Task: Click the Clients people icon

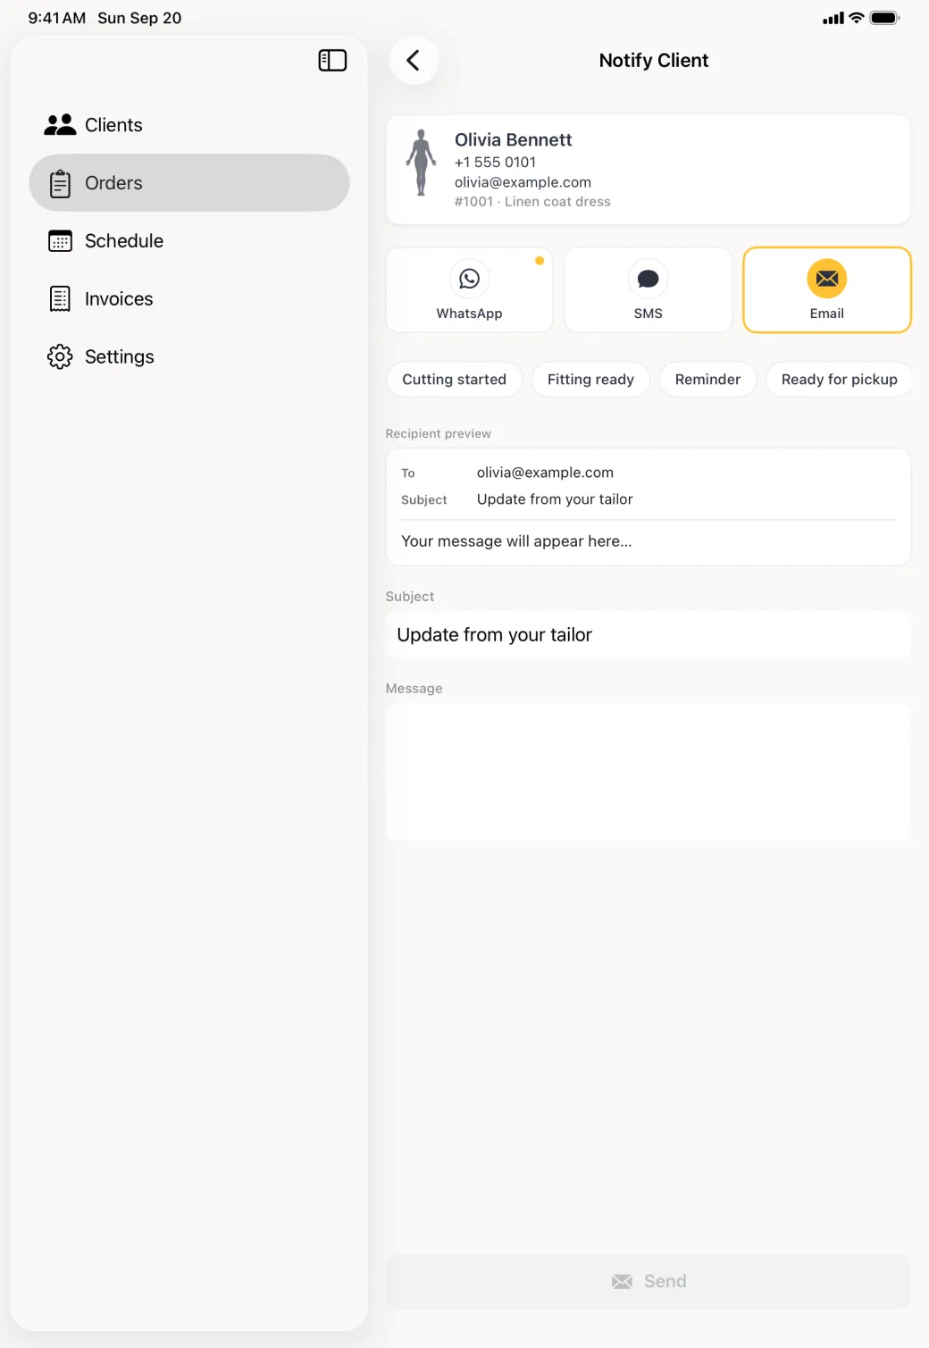Action: pyautogui.click(x=60, y=125)
